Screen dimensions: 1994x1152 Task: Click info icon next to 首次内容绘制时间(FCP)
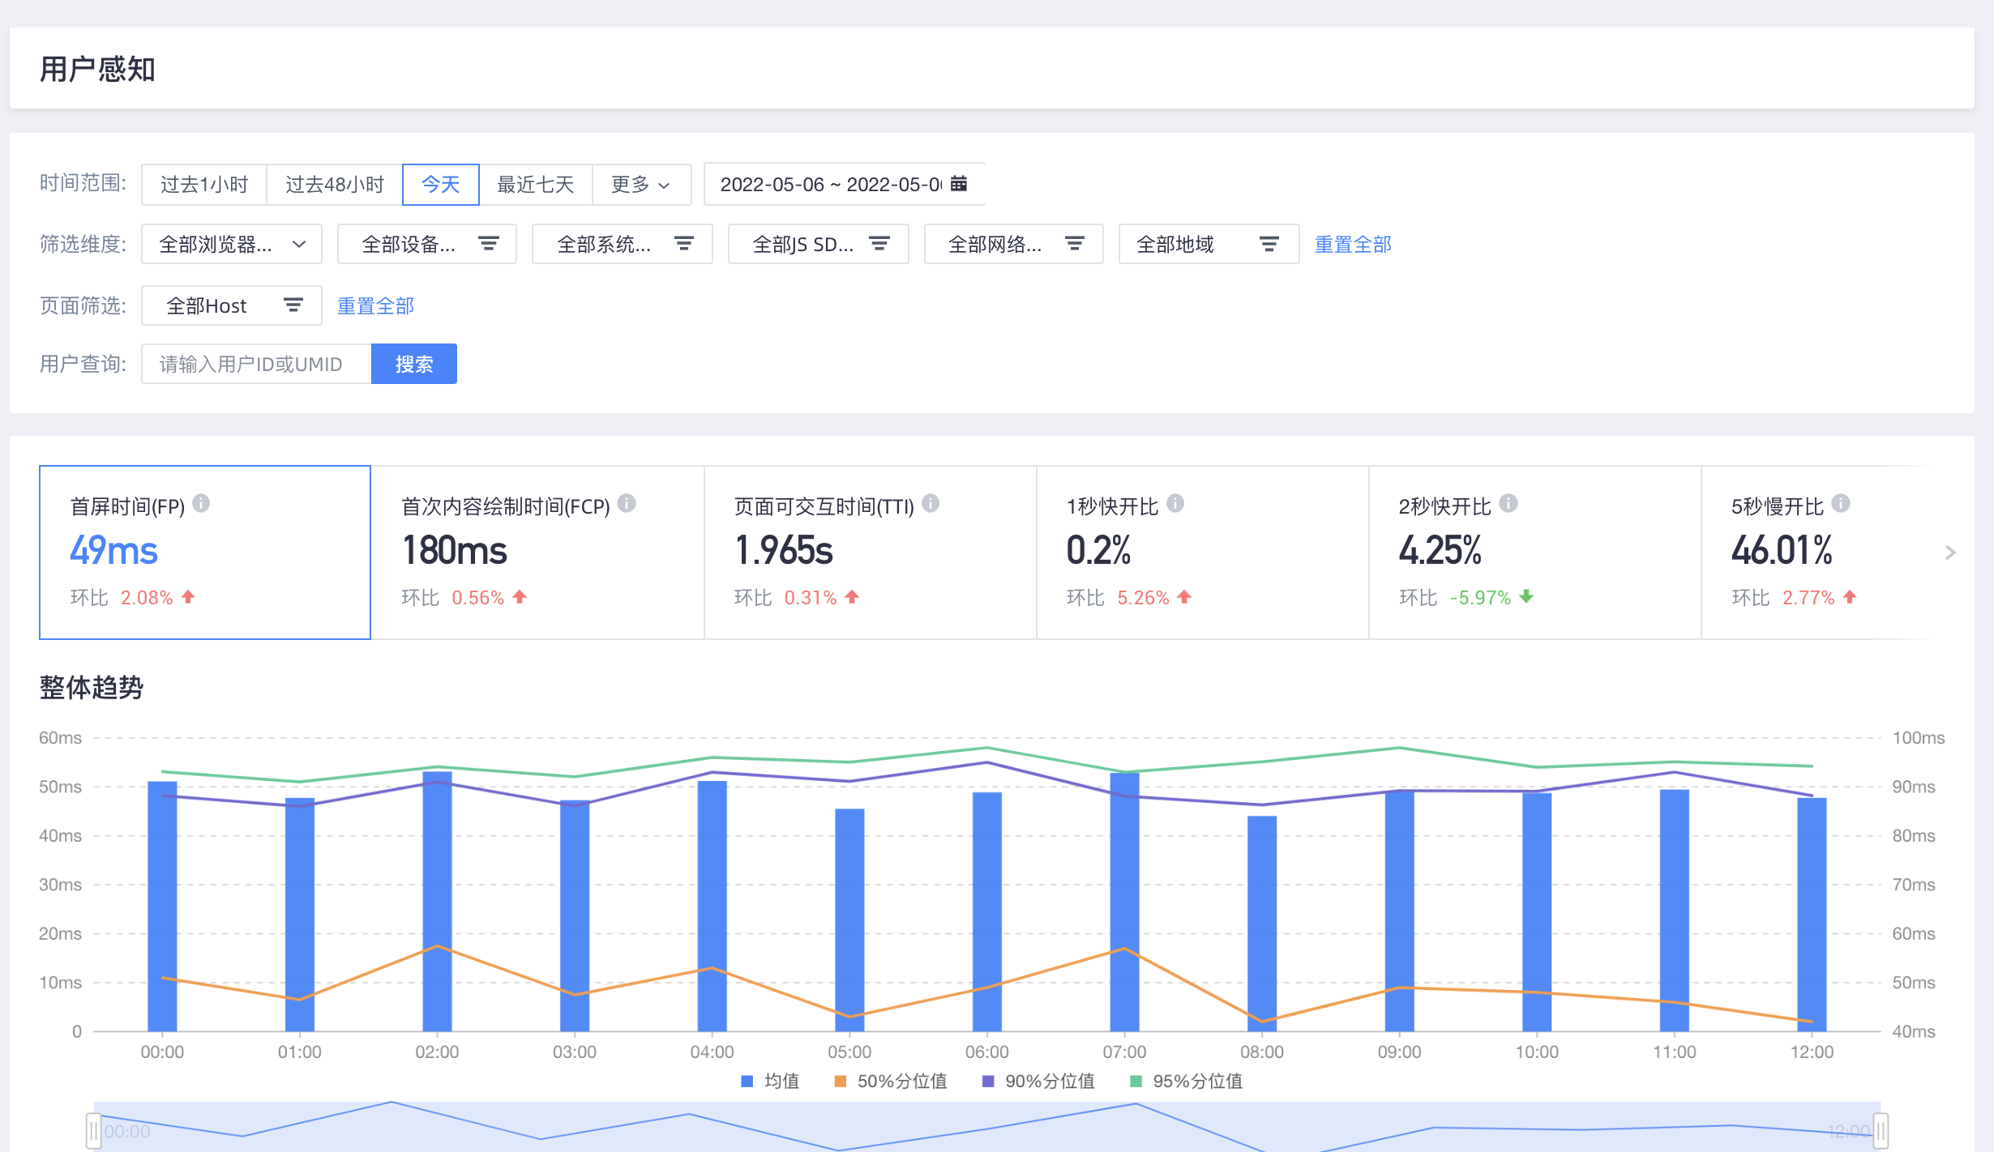[627, 504]
